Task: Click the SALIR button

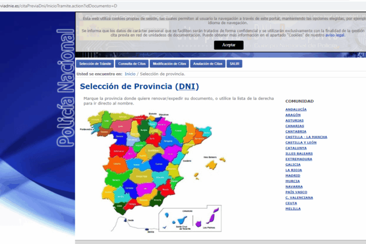Action: [234, 63]
